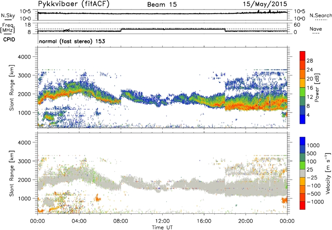Click the 'Velocity [m s-1]' colorbar label
The width and height of the screenshot is (332, 230).
click(328, 173)
